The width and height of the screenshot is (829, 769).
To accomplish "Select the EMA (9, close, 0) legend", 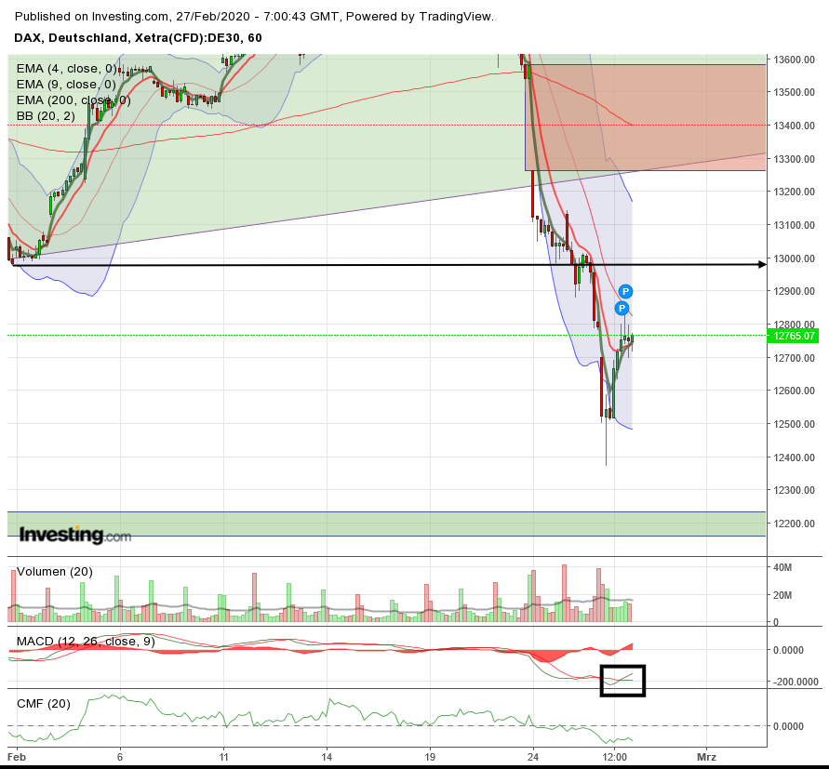I will 66,84.
